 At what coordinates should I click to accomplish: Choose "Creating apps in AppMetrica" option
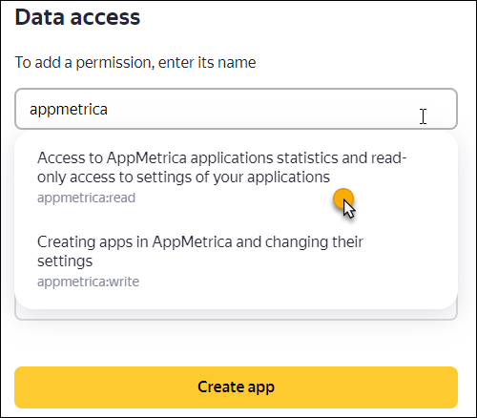point(199,251)
